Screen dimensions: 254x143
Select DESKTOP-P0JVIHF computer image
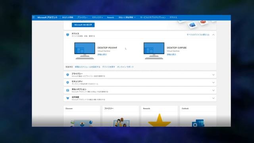tap(85, 51)
